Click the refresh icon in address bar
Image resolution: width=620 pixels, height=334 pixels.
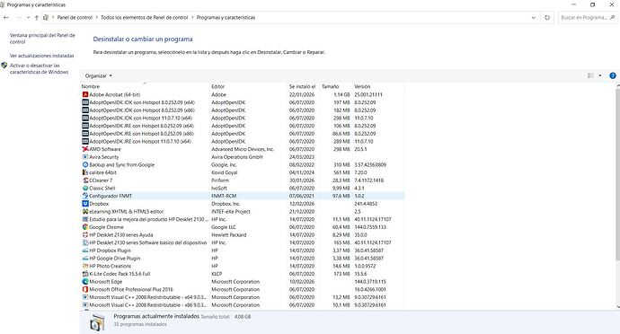pyautogui.click(x=547, y=17)
